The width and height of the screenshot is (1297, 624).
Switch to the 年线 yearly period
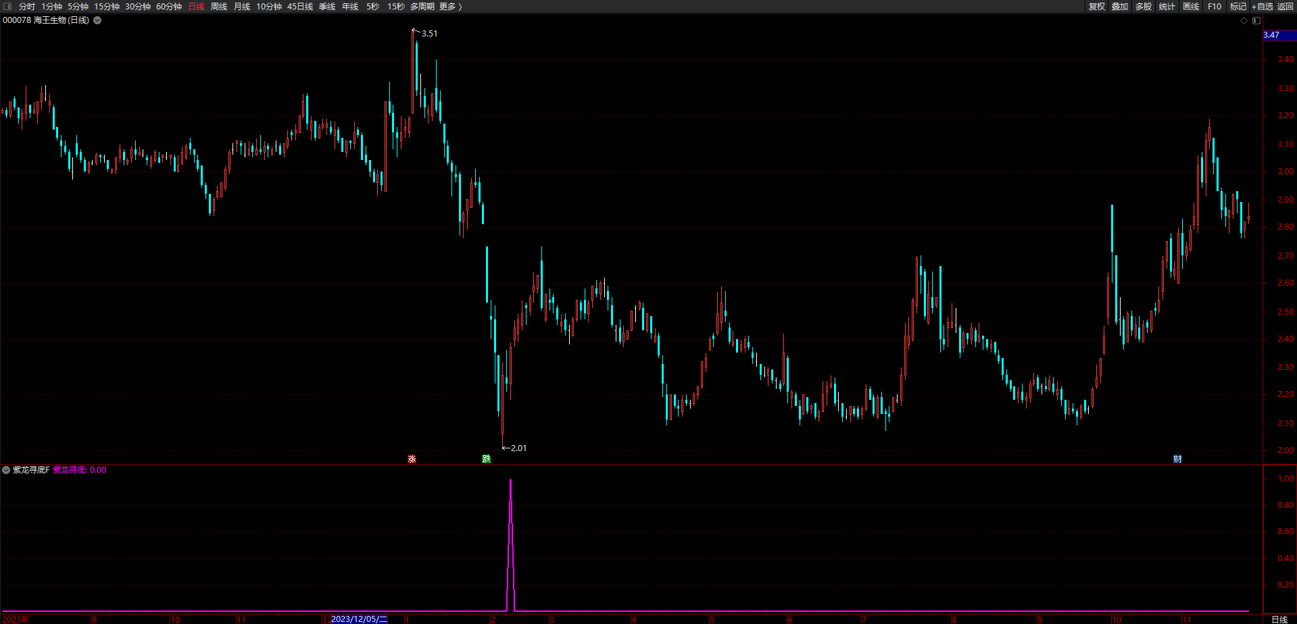[x=350, y=6]
